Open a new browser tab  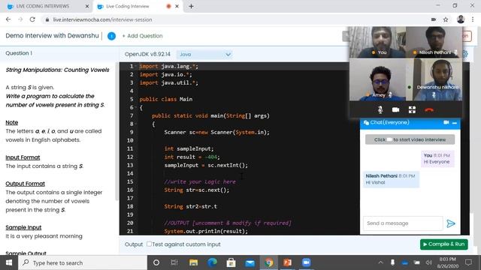[x=191, y=6]
